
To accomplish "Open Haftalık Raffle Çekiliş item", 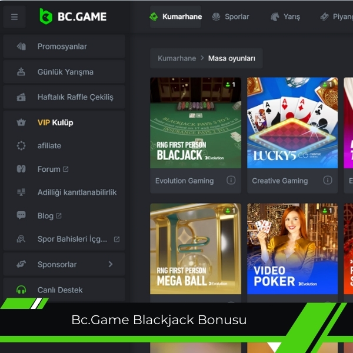I will pos(64,97).
